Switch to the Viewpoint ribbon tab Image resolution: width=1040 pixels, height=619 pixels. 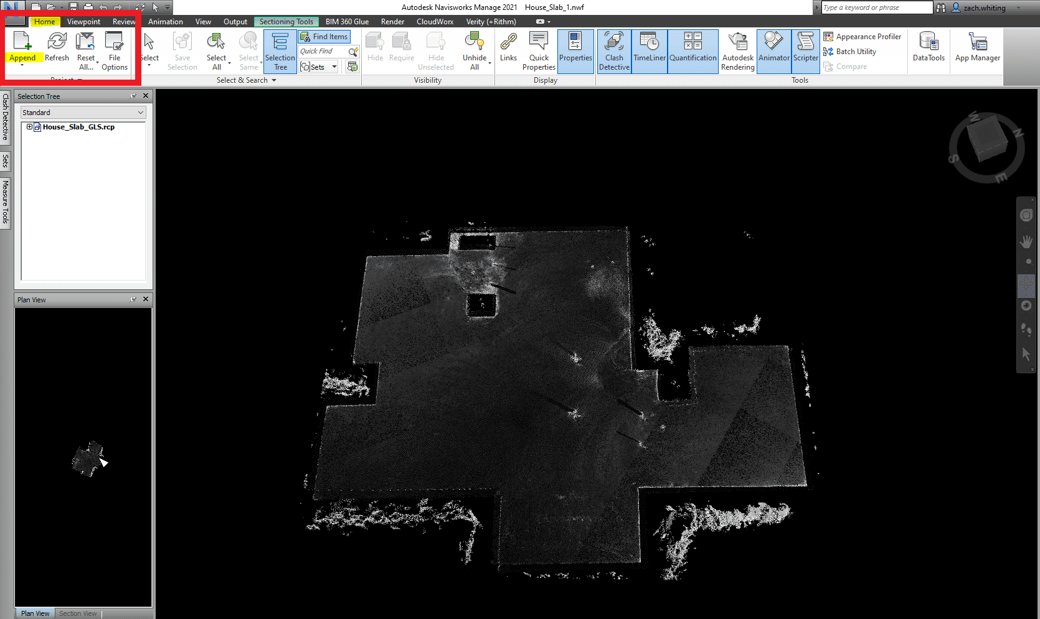pyautogui.click(x=83, y=21)
